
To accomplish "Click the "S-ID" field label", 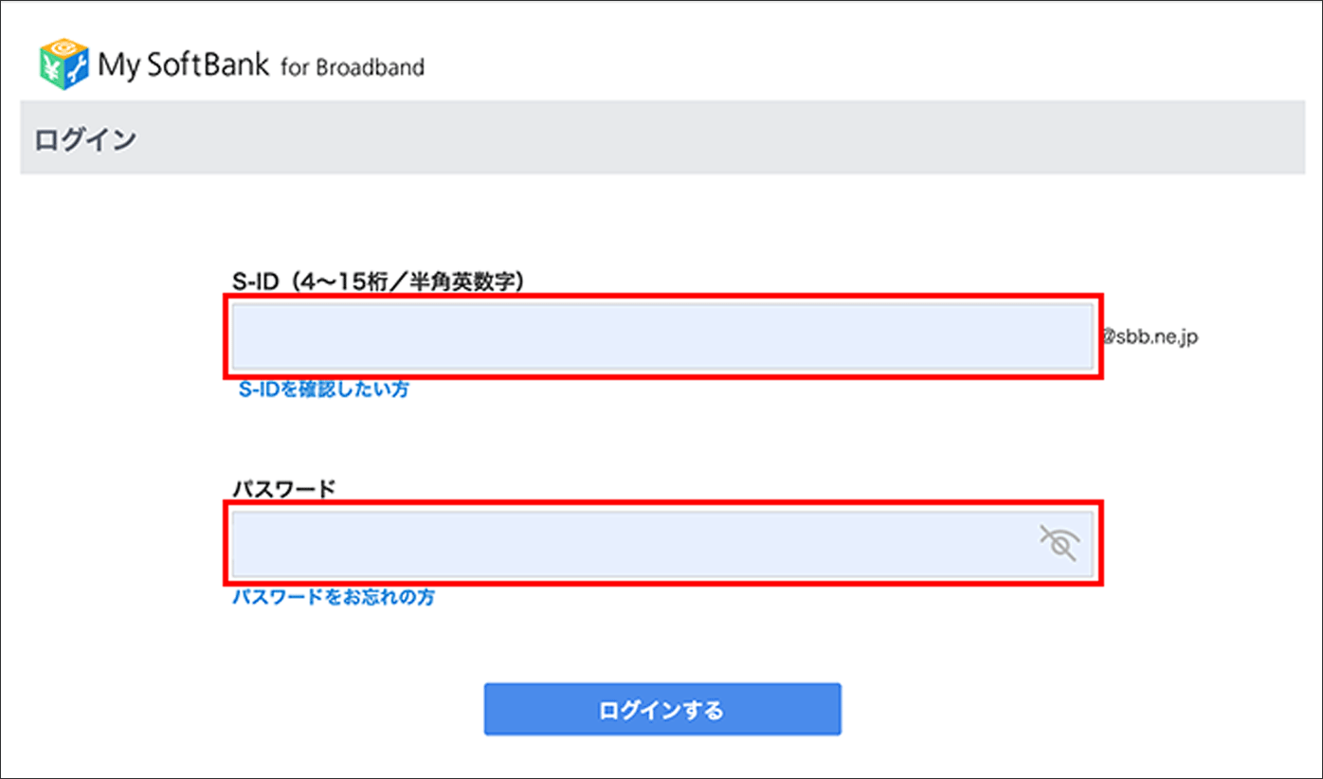I will (256, 281).
